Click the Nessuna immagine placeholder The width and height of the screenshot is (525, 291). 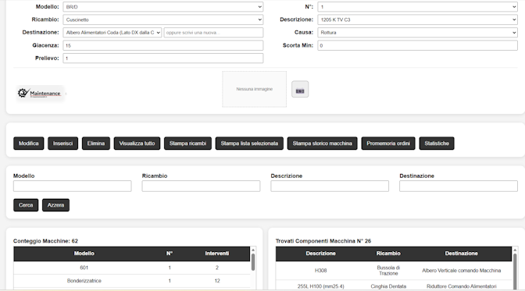click(255, 89)
